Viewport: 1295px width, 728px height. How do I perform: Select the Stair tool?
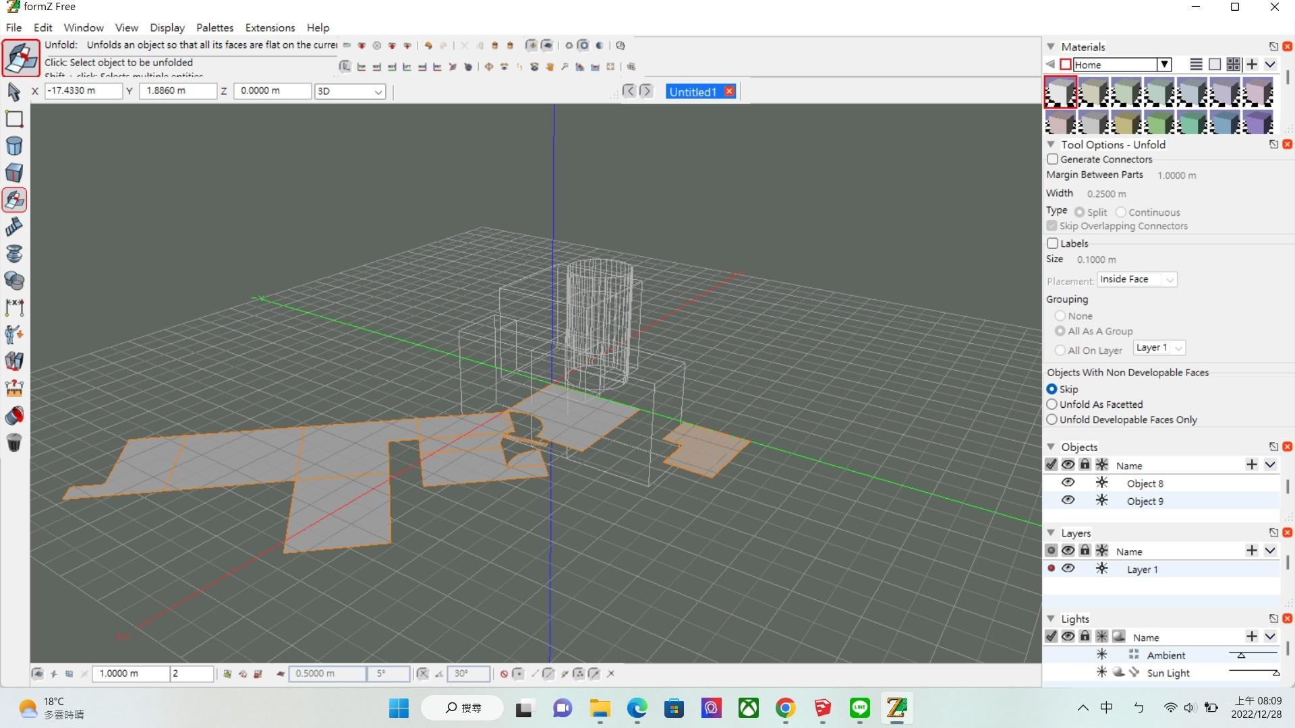(14, 227)
